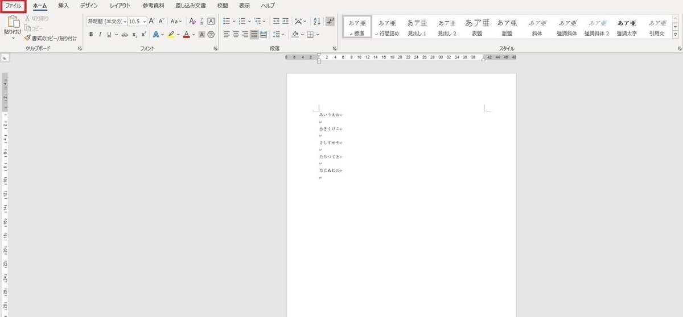Align text right
Image resolution: width=683 pixels, height=317 pixels.
(x=245, y=34)
